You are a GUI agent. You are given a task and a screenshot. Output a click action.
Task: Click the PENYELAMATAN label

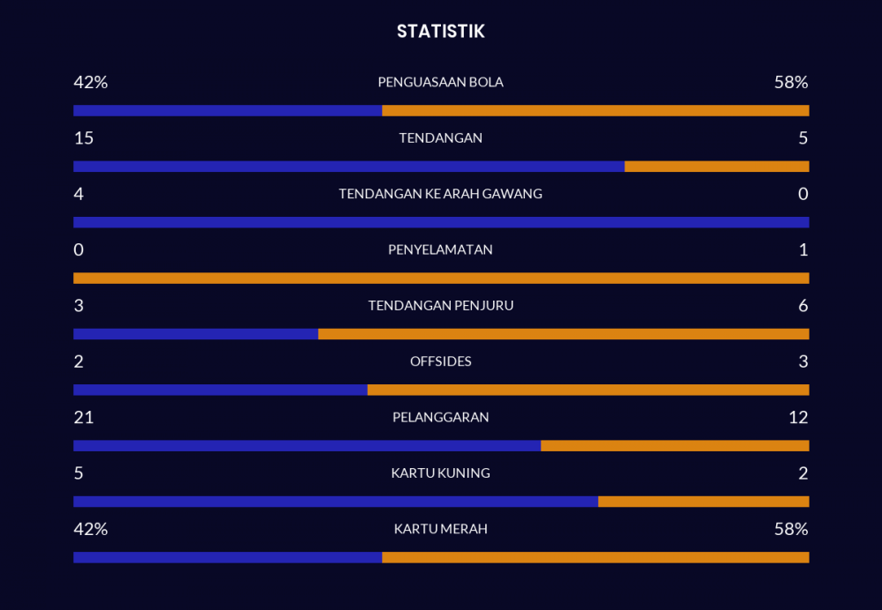[440, 249]
